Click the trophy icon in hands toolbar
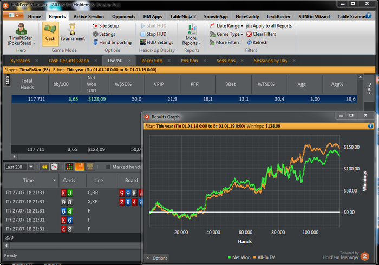 90,167
